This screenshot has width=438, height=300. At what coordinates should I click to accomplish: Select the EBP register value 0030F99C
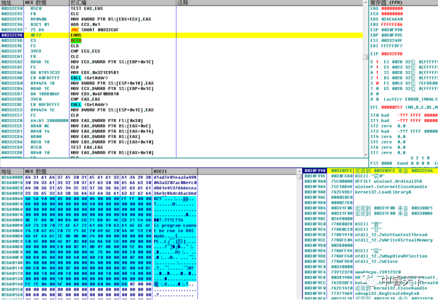tap(392, 35)
